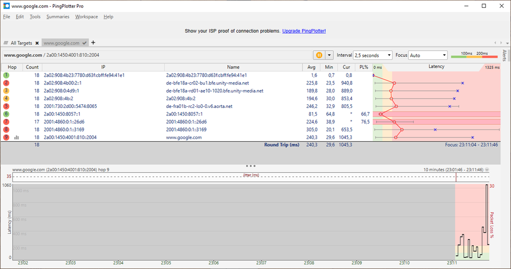Open the File menu

[7, 16]
